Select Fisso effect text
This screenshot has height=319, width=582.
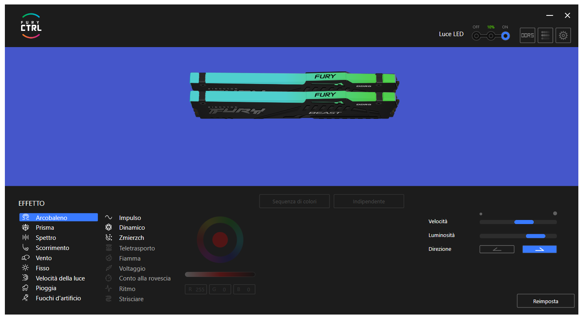click(x=42, y=268)
